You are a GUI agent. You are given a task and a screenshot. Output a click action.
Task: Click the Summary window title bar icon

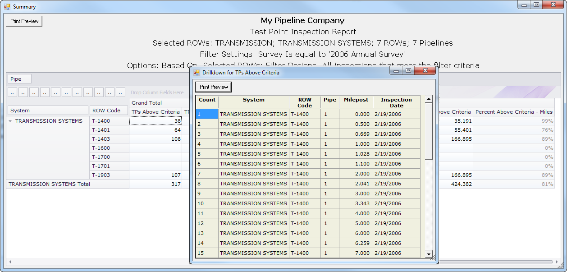tap(7, 7)
